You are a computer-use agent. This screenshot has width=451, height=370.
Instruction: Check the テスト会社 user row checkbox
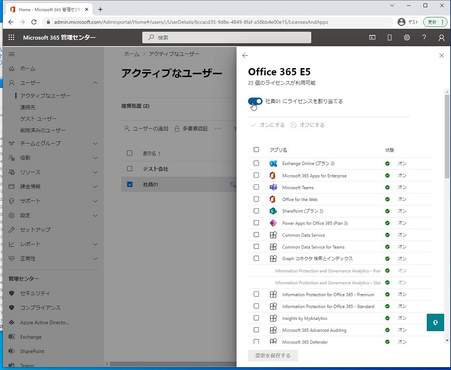(130, 168)
